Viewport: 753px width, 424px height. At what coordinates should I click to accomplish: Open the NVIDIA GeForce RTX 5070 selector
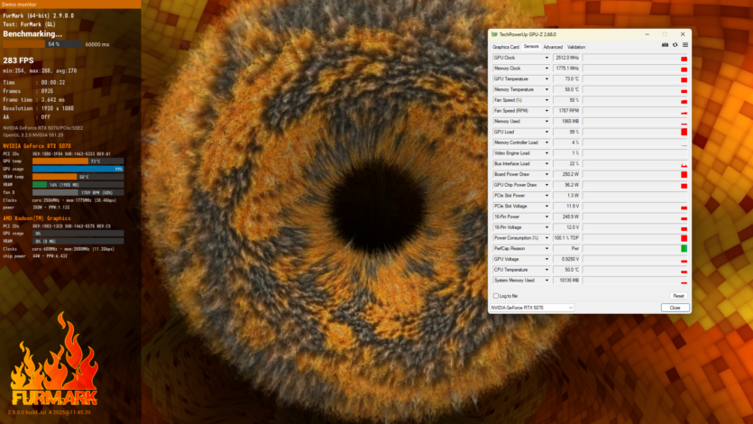532,308
